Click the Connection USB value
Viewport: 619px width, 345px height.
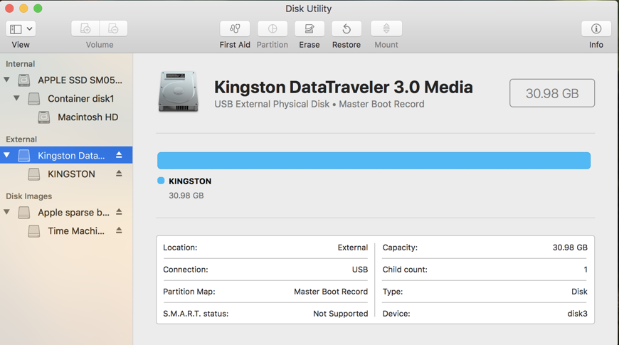(x=360, y=270)
